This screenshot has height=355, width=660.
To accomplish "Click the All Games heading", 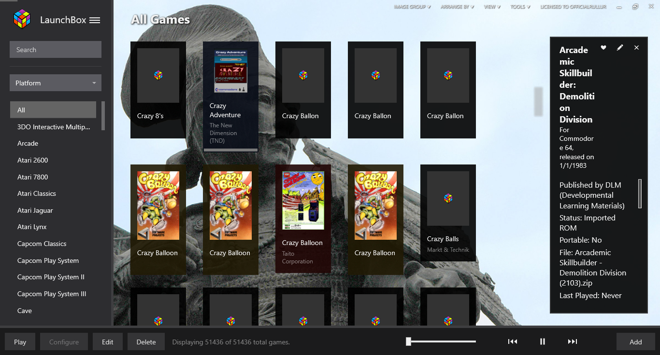I will point(160,20).
